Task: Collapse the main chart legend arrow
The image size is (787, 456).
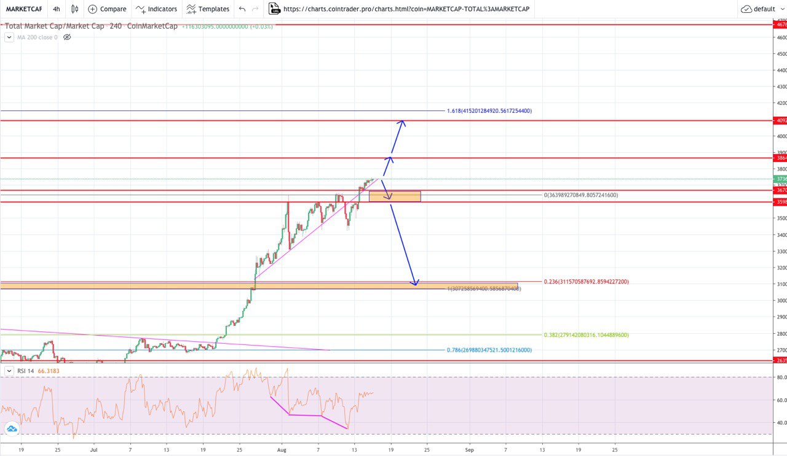Action: pos(9,37)
